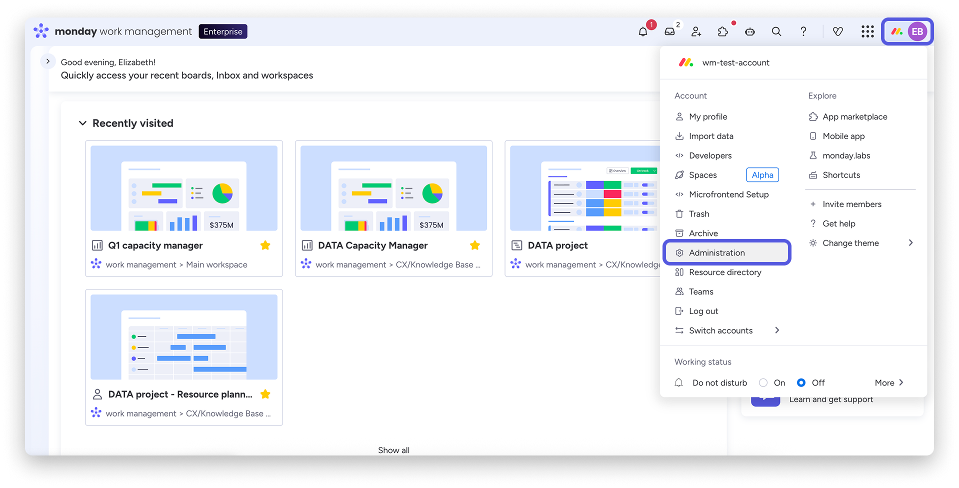This screenshot has height=488, width=959.
Task: Click the Show all link
Action: click(x=393, y=450)
